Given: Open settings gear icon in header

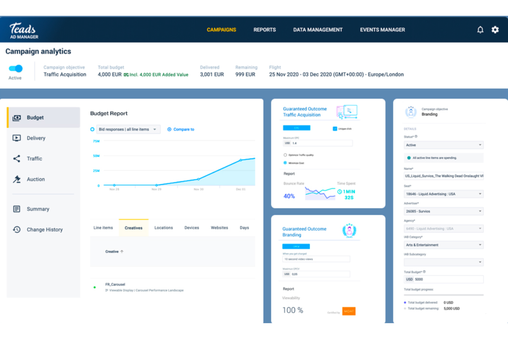Looking at the screenshot, I should [x=495, y=30].
